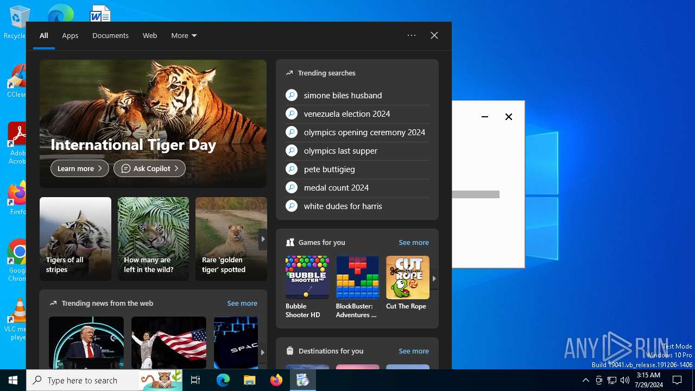695x391 pixels.
Task: Open the Google Chrome desktop shortcut
Action: click(x=16, y=261)
